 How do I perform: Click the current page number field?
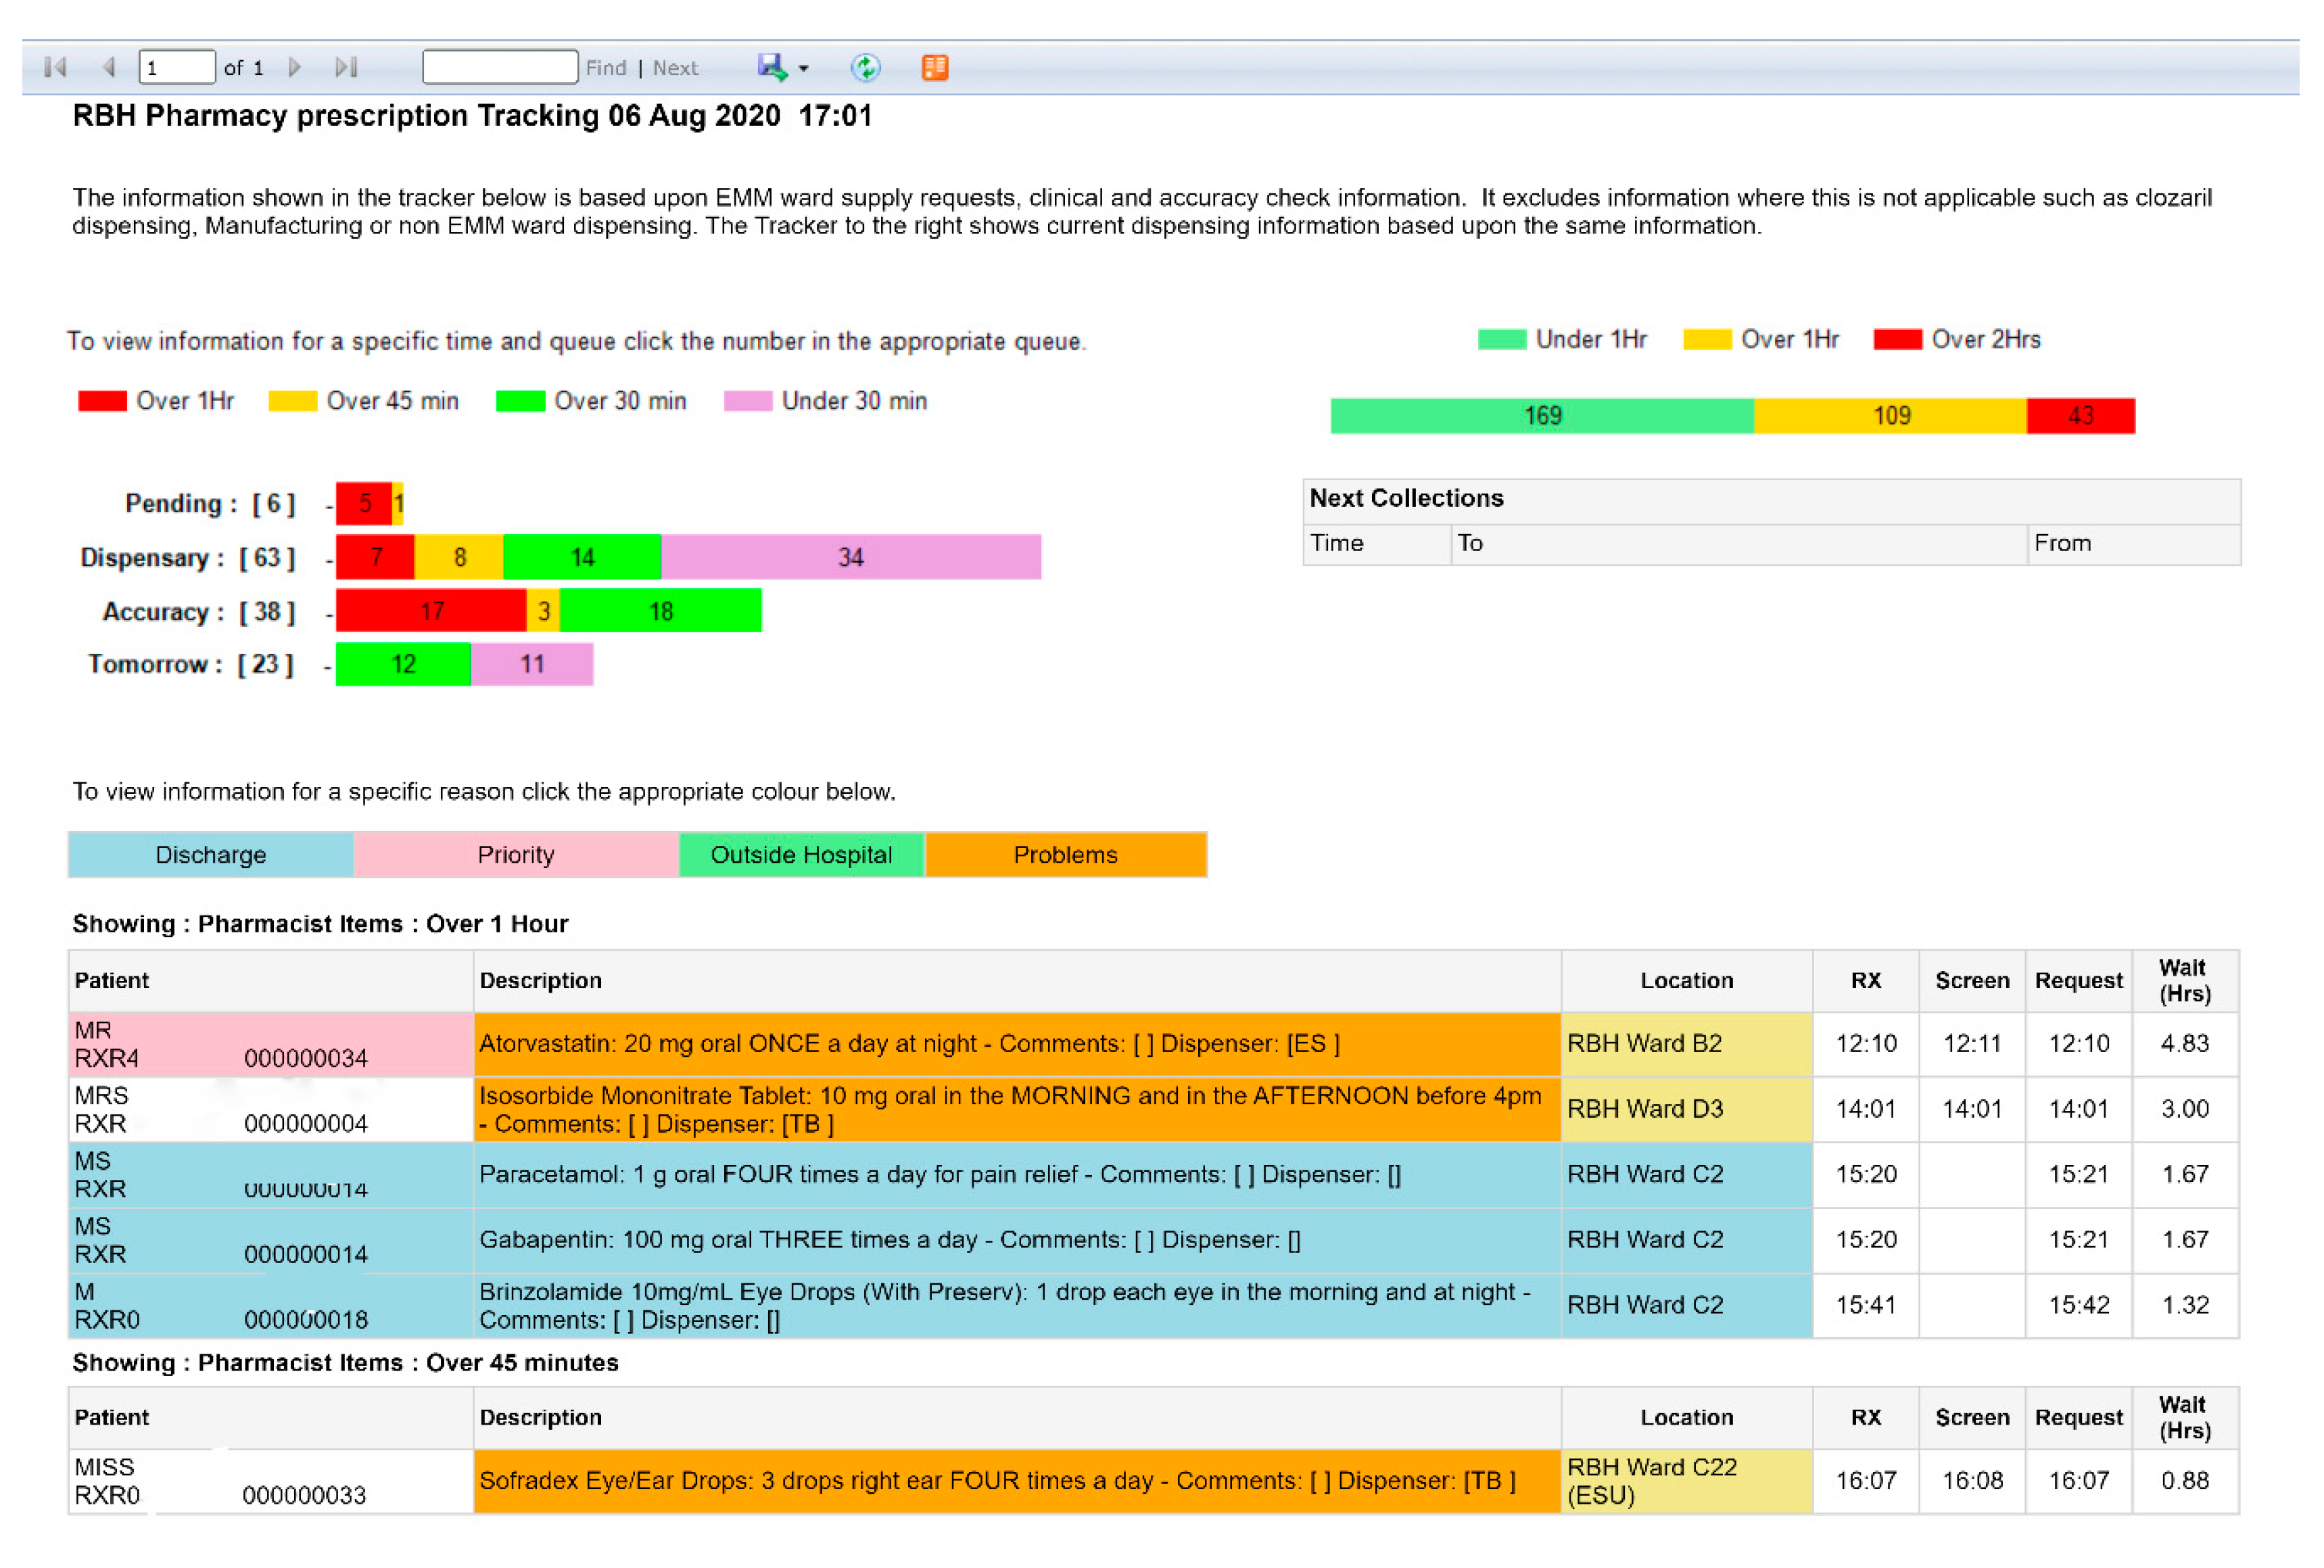click(x=176, y=67)
